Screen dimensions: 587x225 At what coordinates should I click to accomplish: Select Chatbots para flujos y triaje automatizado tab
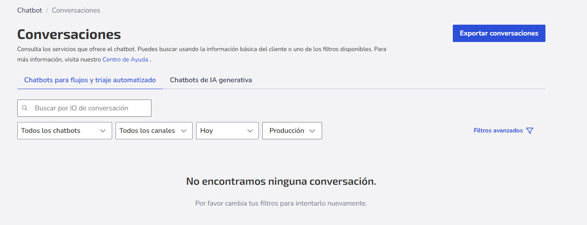pos(90,80)
